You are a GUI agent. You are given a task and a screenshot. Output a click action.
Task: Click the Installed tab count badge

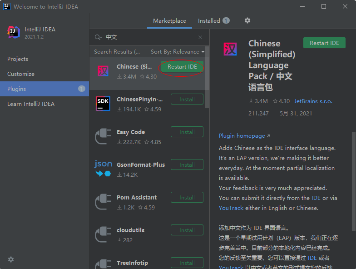(x=226, y=21)
